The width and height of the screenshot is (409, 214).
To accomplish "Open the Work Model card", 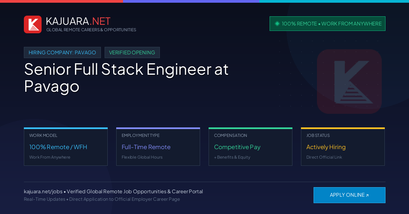I will [x=66, y=147].
